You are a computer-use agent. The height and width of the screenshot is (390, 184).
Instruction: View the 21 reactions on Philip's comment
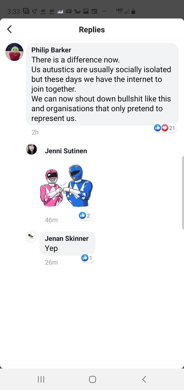[x=165, y=128]
